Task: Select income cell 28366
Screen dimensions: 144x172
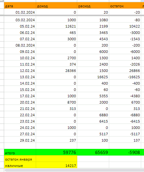Action: [x=56, y=71]
